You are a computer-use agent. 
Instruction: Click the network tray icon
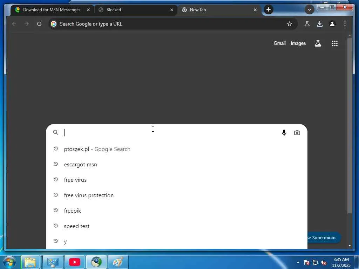pyautogui.click(x=315, y=262)
